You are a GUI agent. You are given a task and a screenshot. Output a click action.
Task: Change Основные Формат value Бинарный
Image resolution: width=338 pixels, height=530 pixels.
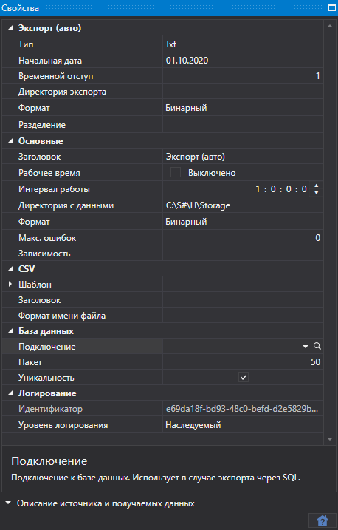[x=243, y=222]
